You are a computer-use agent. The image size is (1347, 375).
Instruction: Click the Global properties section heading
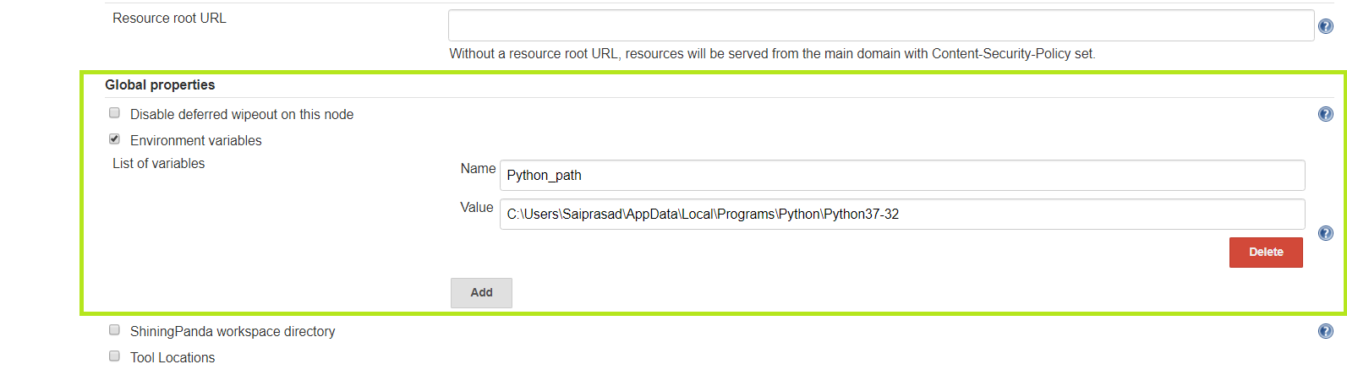(x=160, y=85)
